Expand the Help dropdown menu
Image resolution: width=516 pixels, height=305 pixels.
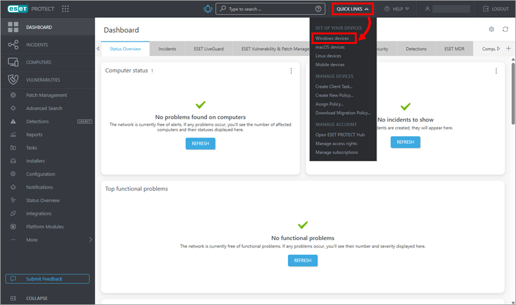[397, 9]
